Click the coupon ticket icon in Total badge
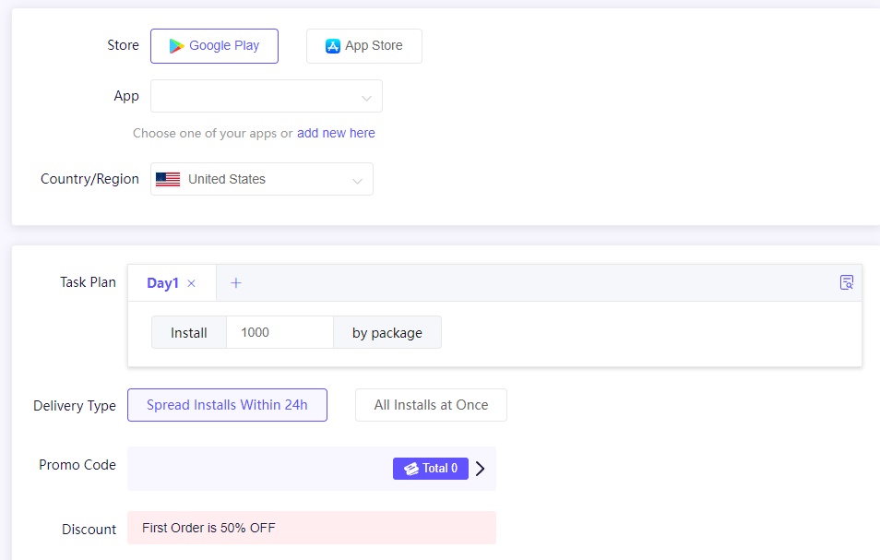The width and height of the screenshot is (880, 560). [x=411, y=469]
